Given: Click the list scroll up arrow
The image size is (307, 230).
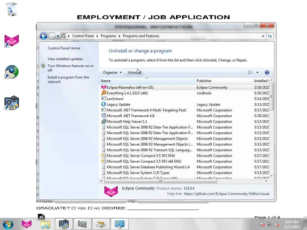Looking at the screenshot, I should point(271,80).
